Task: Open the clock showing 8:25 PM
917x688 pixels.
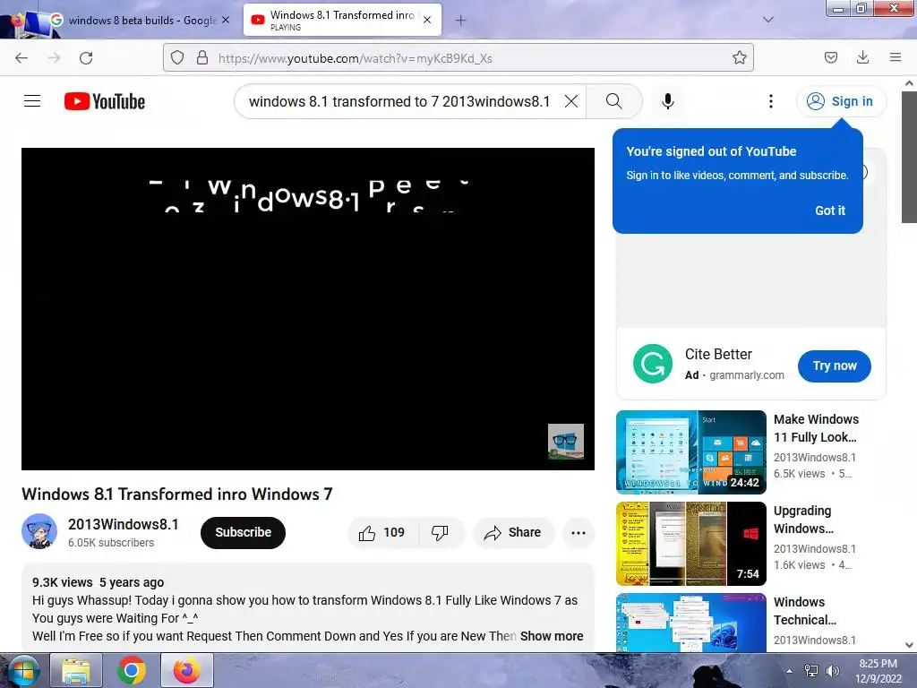Action: coord(878,670)
